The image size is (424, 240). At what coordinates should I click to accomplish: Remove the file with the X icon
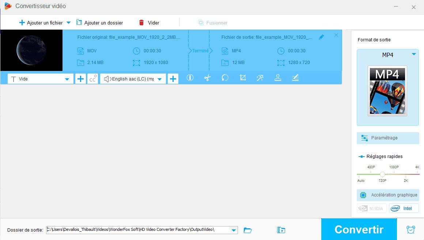[336, 35]
